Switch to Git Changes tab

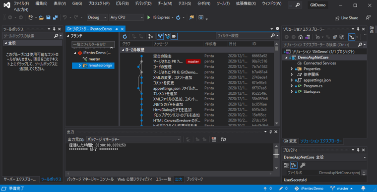(x=290, y=141)
